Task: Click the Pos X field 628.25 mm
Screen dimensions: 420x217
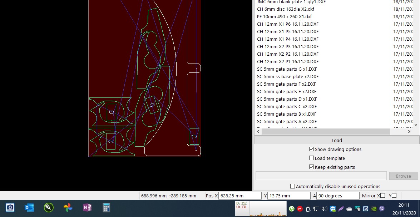Action: coord(240,196)
